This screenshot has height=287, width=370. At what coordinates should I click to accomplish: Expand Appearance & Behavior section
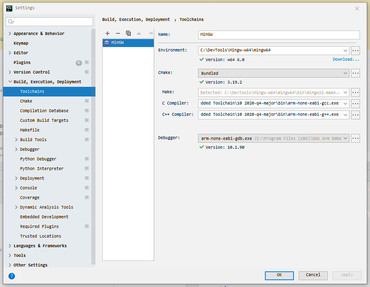click(10, 33)
